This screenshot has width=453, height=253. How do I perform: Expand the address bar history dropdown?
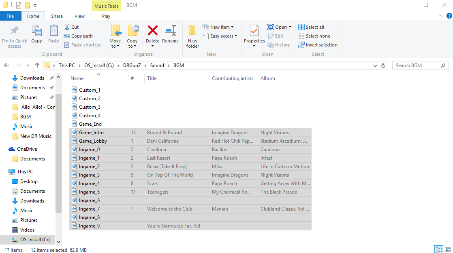click(x=375, y=65)
